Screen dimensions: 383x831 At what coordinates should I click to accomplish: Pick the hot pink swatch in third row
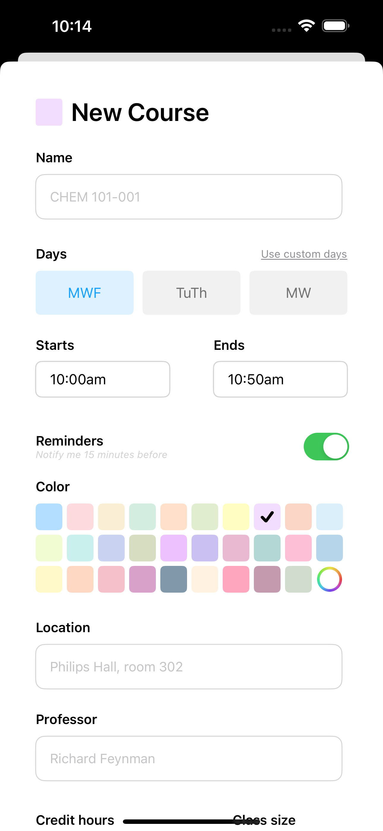point(236,579)
